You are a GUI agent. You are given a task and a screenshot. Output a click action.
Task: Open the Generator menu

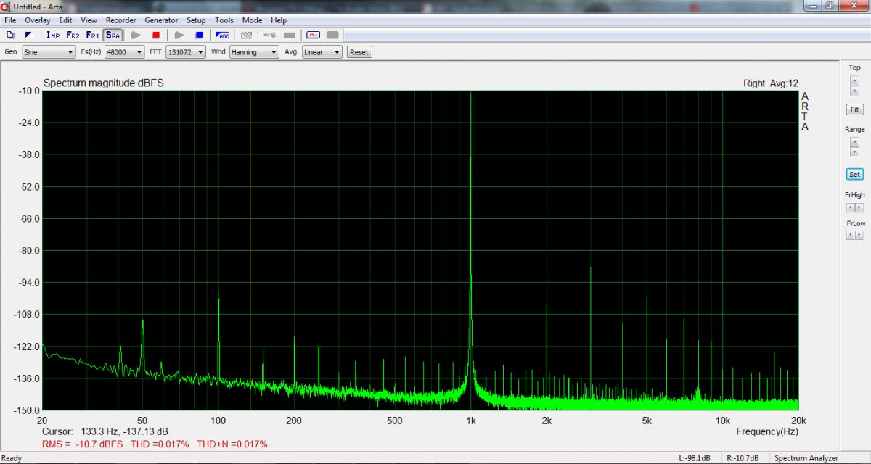tap(161, 20)
